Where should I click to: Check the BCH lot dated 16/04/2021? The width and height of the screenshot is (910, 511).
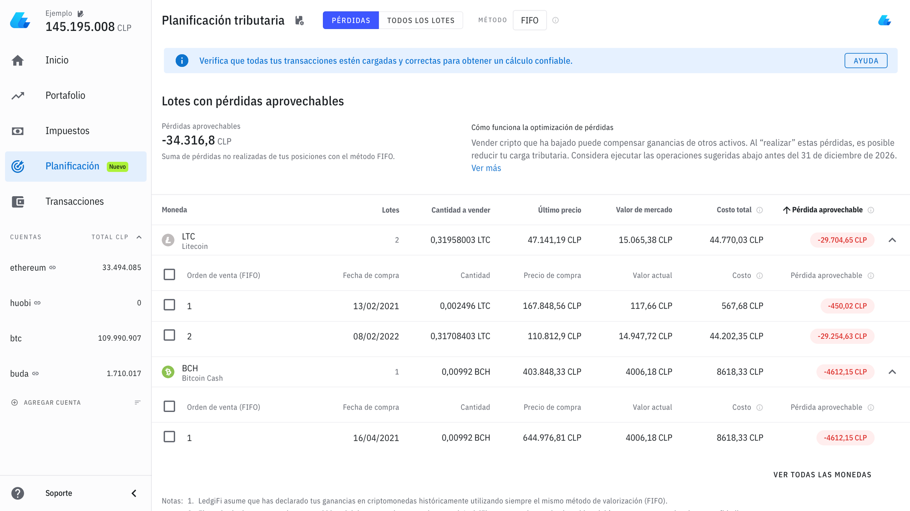(x=169, y=437)
